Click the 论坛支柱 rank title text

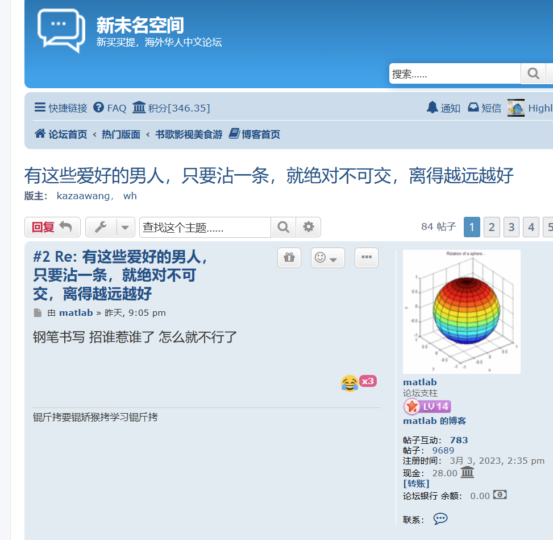(421, 393)
